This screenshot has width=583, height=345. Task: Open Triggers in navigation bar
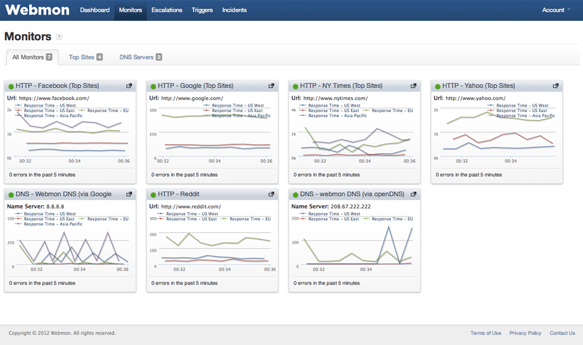pos(202,10)
